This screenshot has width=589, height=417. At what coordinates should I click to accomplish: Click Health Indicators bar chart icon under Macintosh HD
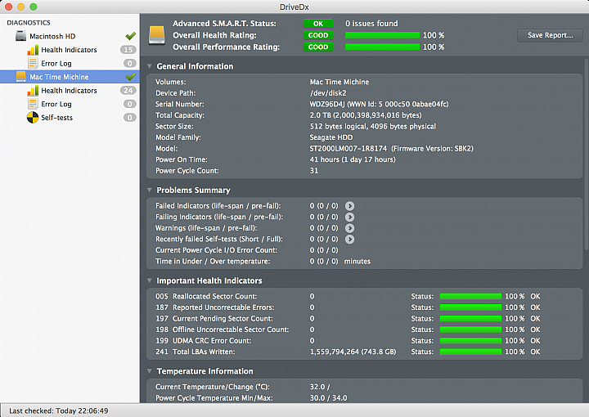(33, 50)
